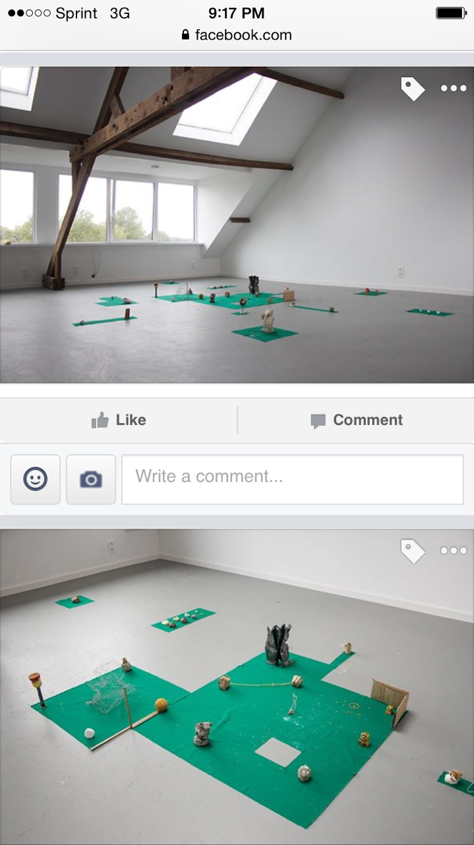Viewport: 474px width, 845px height.
Task: Open the attic room installation photo
Action: point(237,224)
